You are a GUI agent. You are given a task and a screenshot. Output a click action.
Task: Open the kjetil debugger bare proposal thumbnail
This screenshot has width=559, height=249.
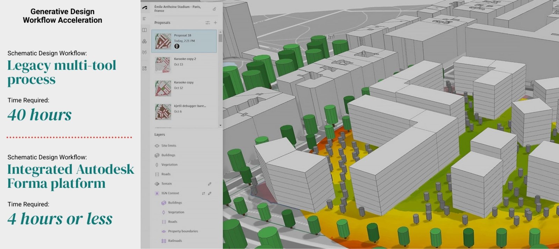[163, 112]
